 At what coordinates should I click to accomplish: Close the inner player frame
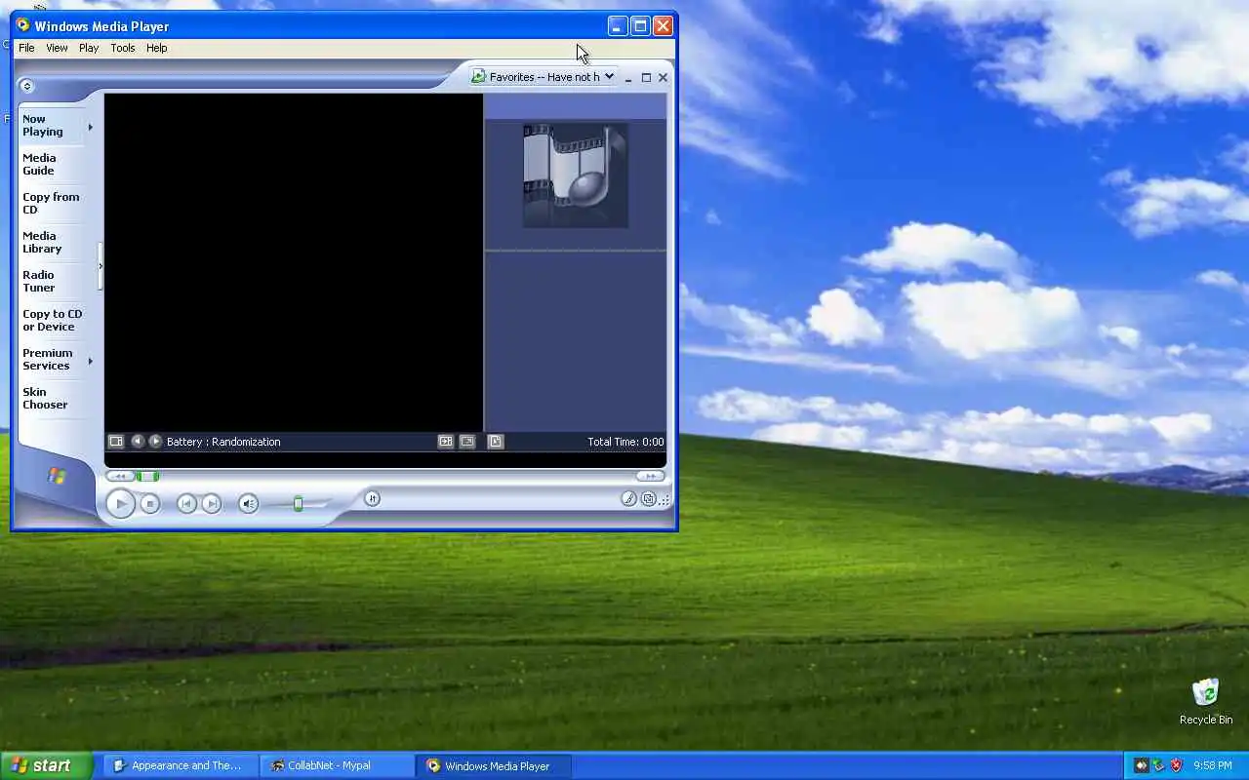(x=664, y=77)
